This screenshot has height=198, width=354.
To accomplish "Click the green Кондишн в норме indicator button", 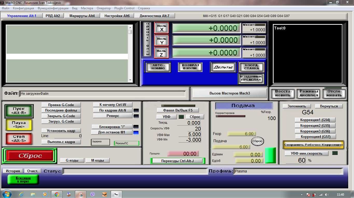I will pyautogui.click(x=23, y=180).
